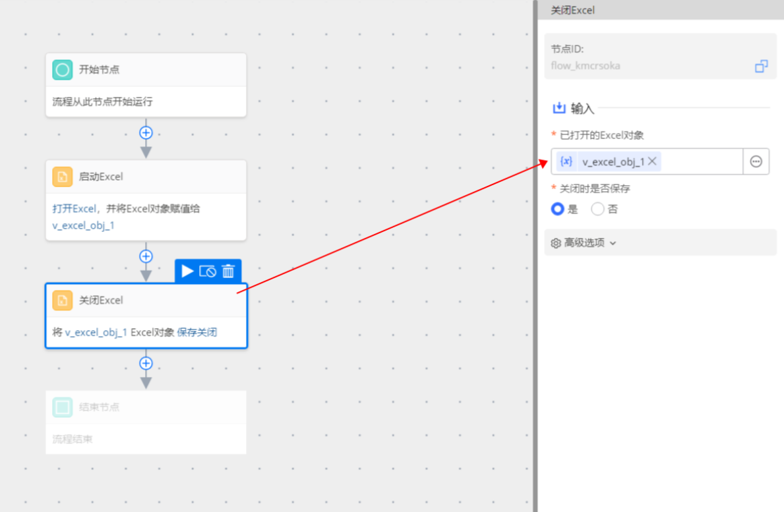Click the 关闭时是否保存 label
784x512 pixels.
point(595,189)
